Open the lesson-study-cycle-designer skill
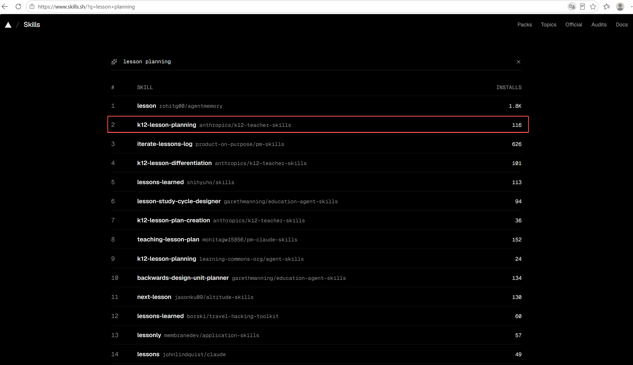 tap(316, 201)
